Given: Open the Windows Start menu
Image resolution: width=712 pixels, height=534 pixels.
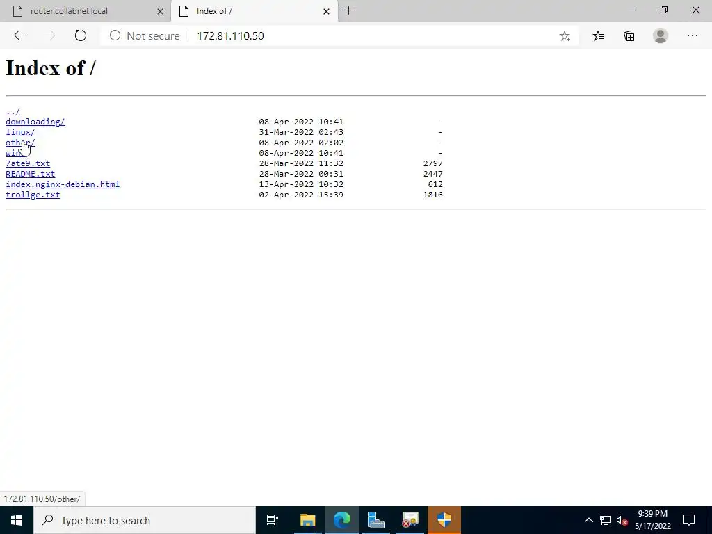Looking at the screenshot, I should [17, 520].
